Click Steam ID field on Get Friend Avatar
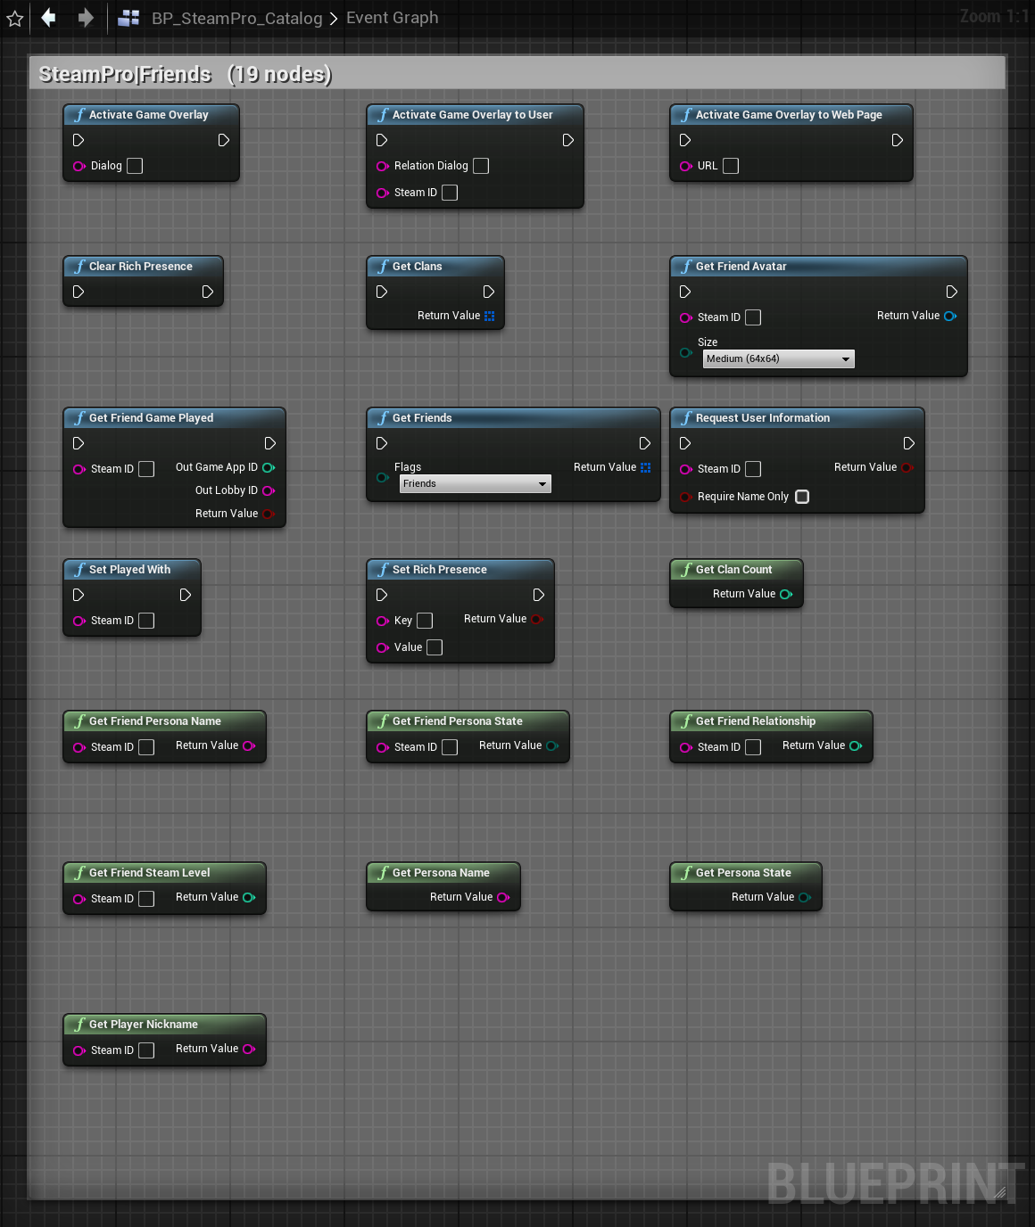The image size is (1035, 1227). click(x=753, y=317)
